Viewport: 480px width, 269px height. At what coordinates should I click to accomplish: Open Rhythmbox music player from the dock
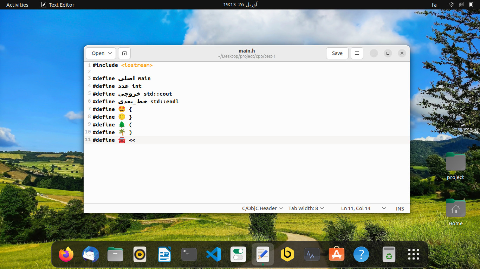click(140, 254)
